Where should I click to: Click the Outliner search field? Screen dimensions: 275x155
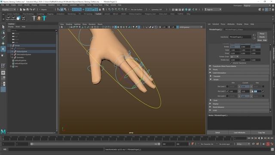pos(34,30)
